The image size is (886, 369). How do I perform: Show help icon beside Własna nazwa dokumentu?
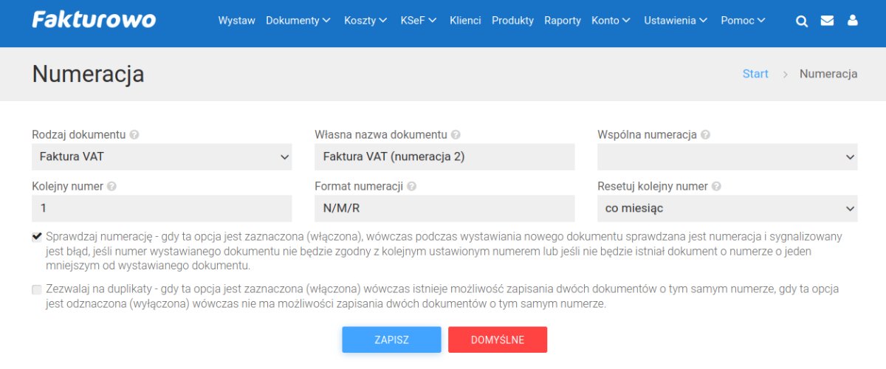[x=456, y=135]
